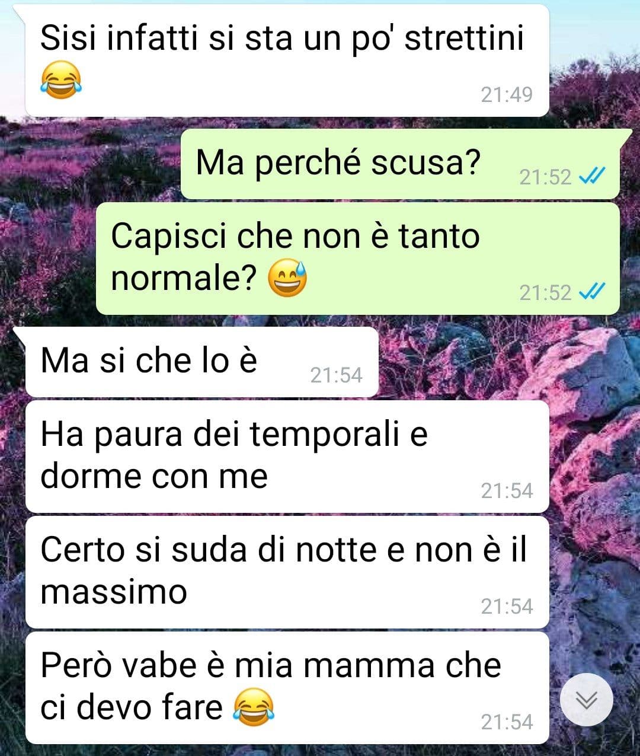This screenshot has height=756, width=640.
Task: Tap the 21:52 timestamp beside 'Ma perché scusa?'
Action: click(545, 177)
